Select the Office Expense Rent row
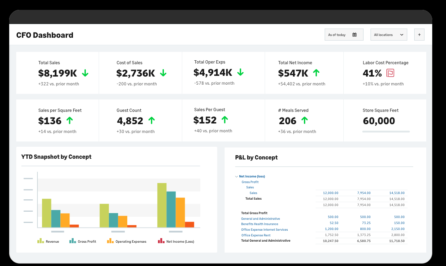 click(256, 235)
